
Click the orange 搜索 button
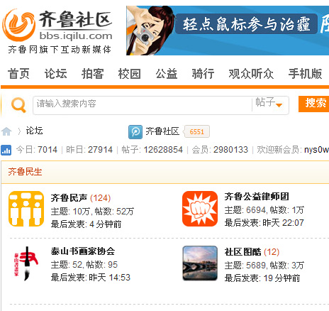[x=313, y=104]
